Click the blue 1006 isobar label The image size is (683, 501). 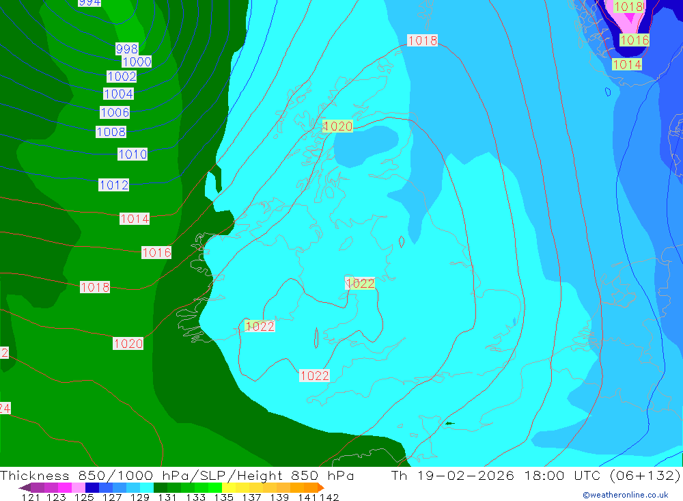click(x=115, y=113)
